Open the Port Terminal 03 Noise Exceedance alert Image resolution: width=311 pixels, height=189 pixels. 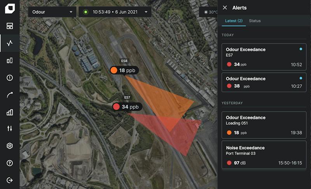click(x=264, y=155)
